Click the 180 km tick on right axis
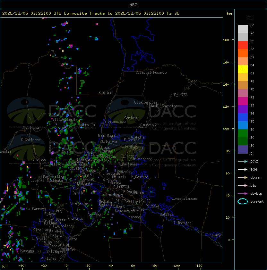267x270 pixels. tap(226, 40)
